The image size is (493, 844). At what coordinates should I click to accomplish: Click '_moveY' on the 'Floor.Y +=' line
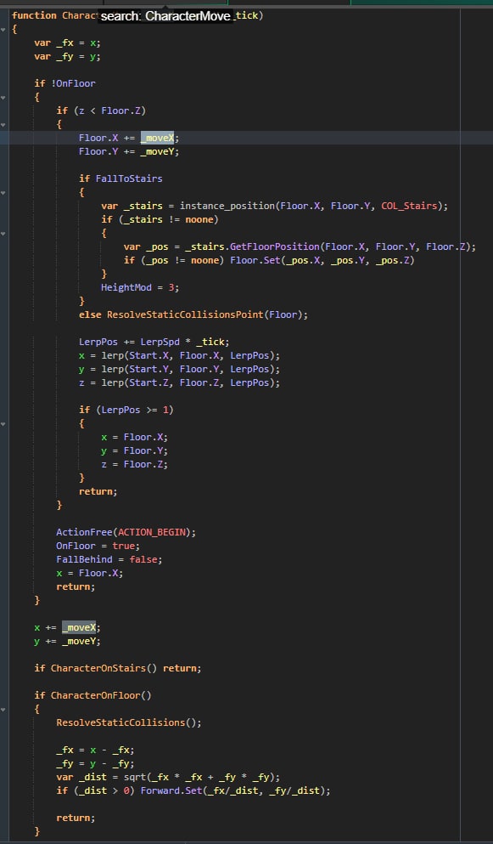pos(158,152)
